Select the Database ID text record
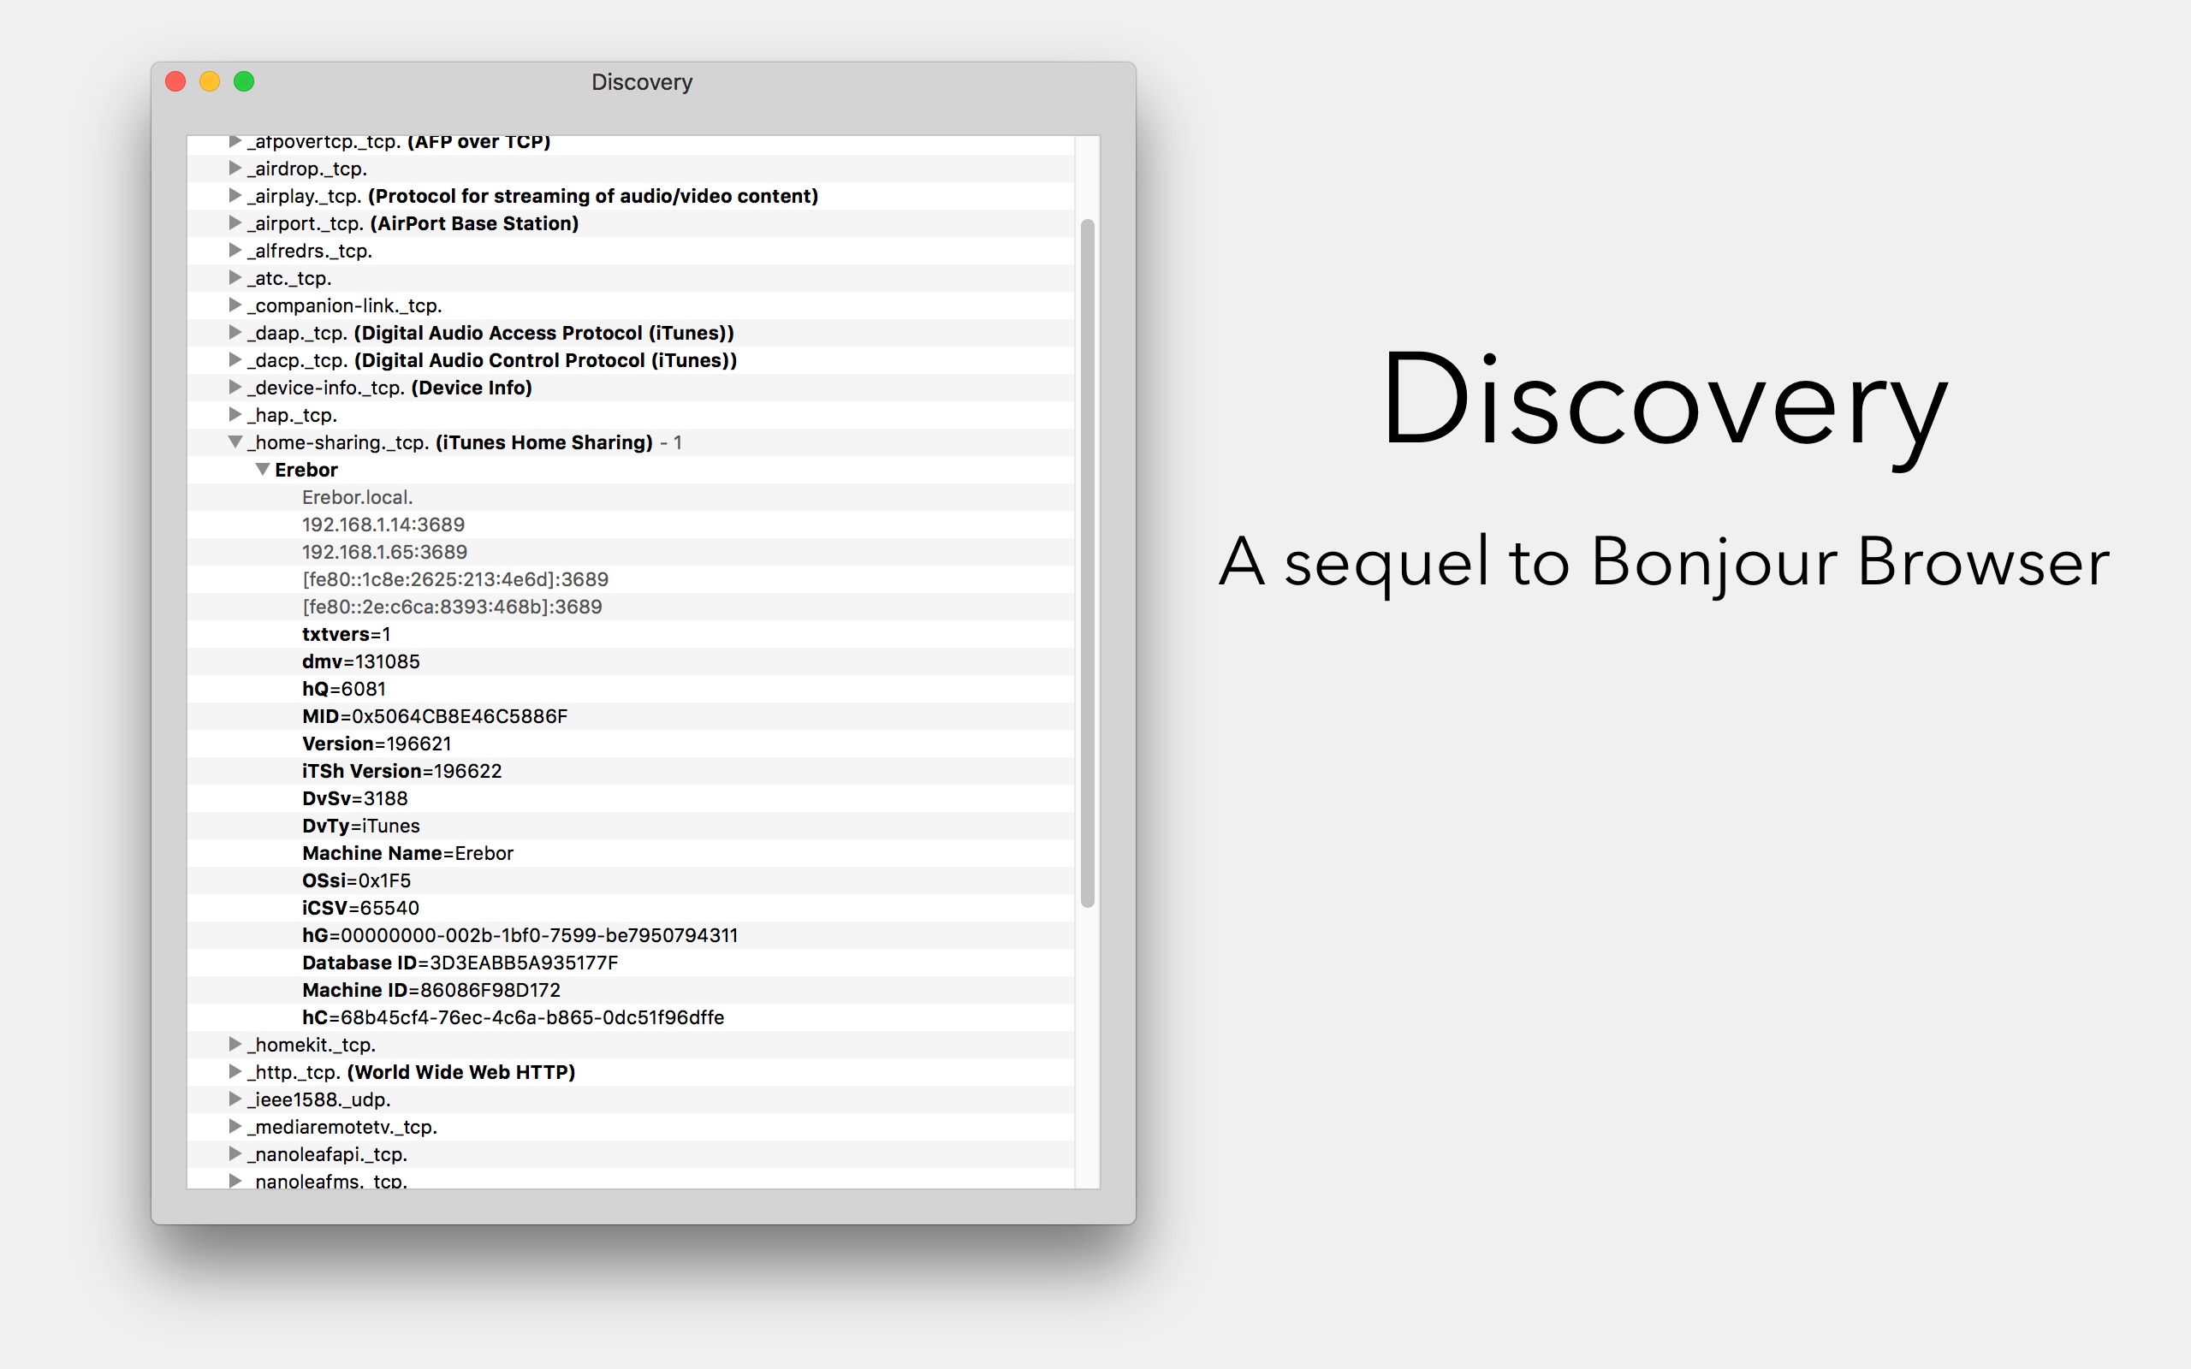This screenshot has height=1369, width=2191. pos(460,963)
